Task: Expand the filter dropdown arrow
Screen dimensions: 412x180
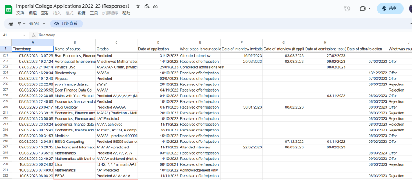Action: [24, 24]
